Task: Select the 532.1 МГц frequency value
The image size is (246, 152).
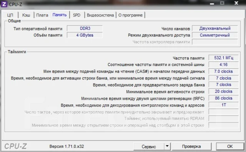Action: point(224,58)
